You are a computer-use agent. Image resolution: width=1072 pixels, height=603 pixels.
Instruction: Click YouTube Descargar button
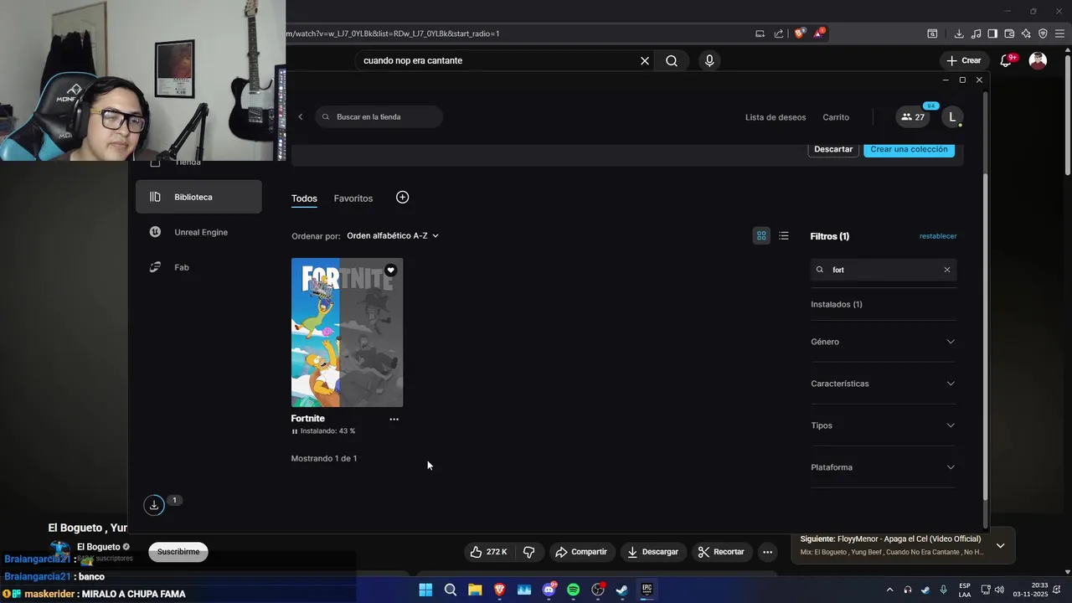coord(653,552)
